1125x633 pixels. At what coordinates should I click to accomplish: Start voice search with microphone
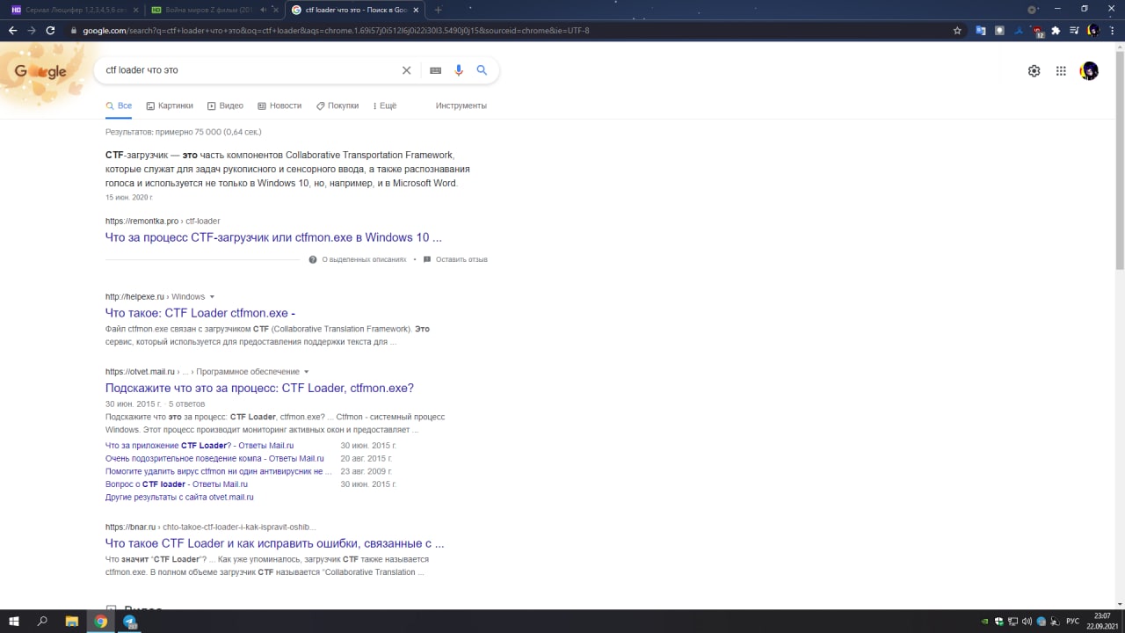[x=459, y=70]
